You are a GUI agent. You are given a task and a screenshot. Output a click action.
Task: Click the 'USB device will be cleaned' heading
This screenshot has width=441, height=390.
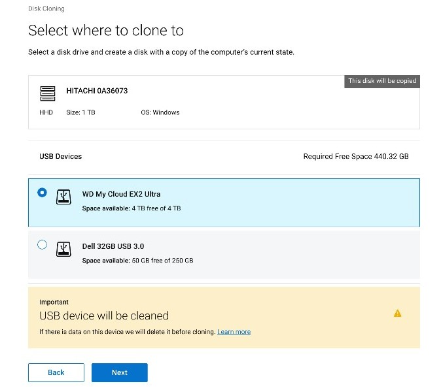pyautogui.click(x=104, y=316)
